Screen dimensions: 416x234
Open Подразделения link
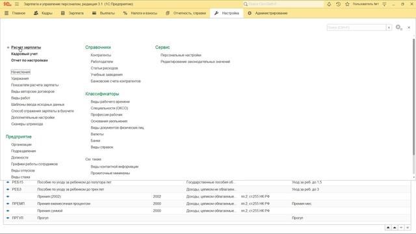tap(23, 151)
